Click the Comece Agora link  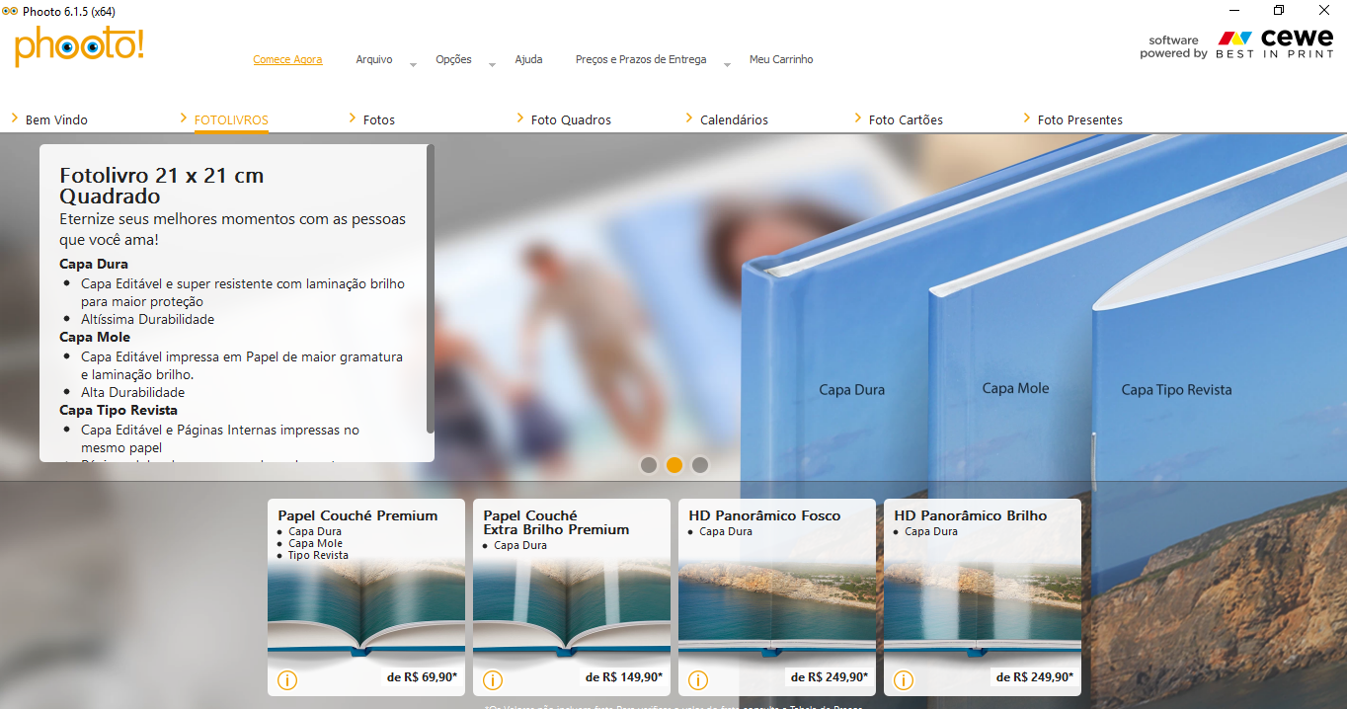coord(287,59)
